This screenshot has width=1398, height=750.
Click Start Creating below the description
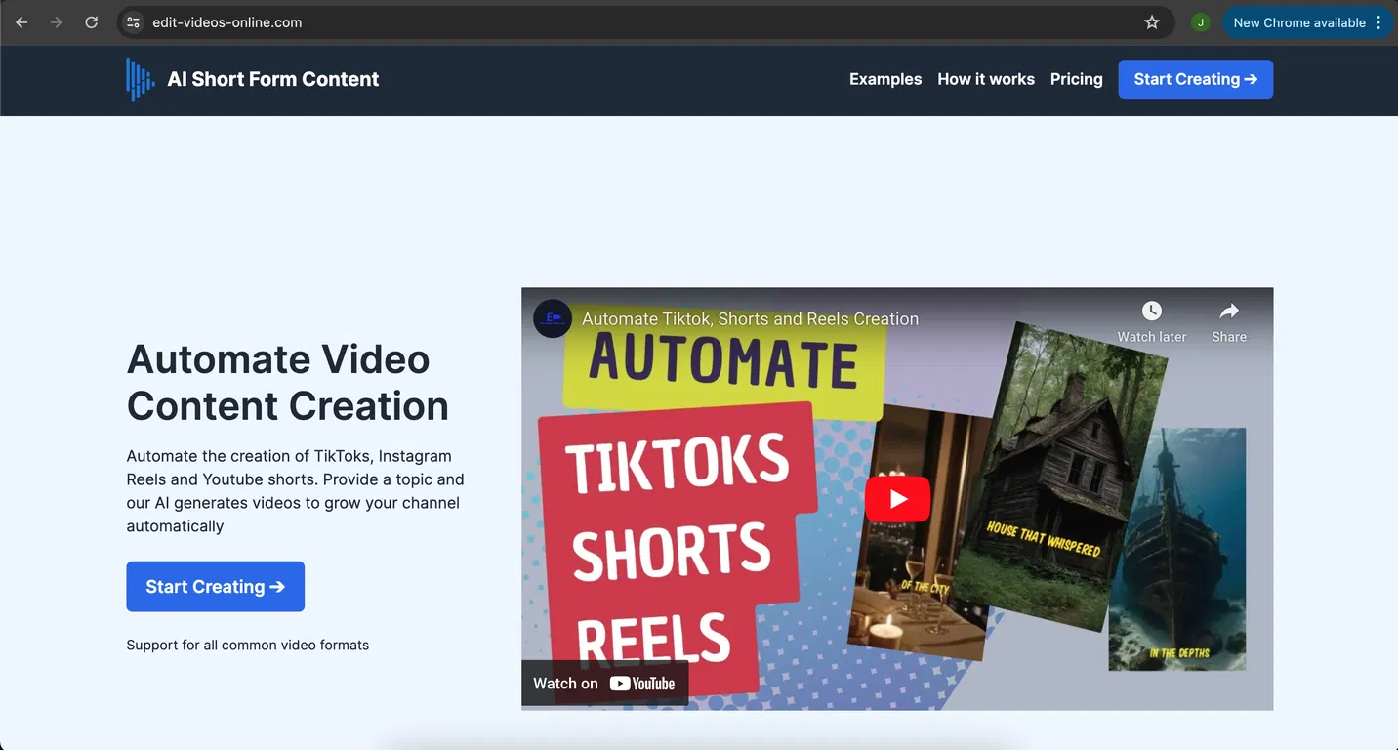[215, 586]
